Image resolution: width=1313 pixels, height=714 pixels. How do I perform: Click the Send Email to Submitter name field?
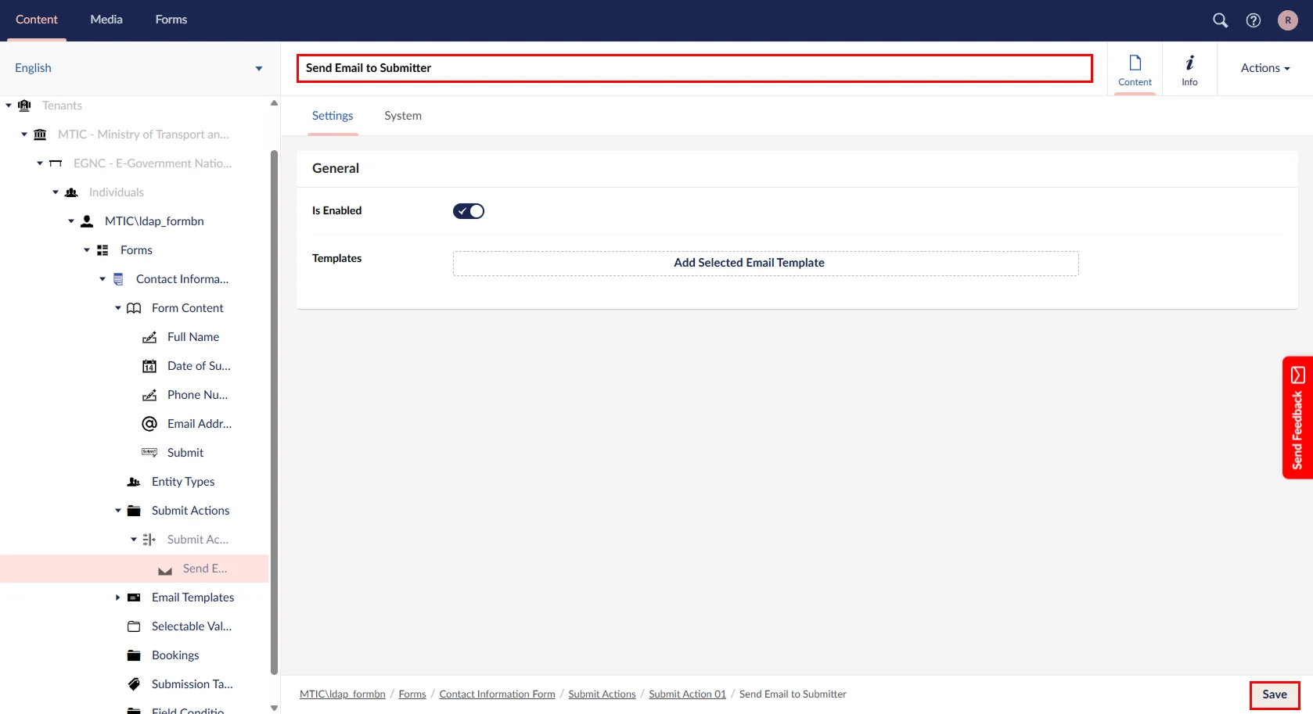[694, 68]
